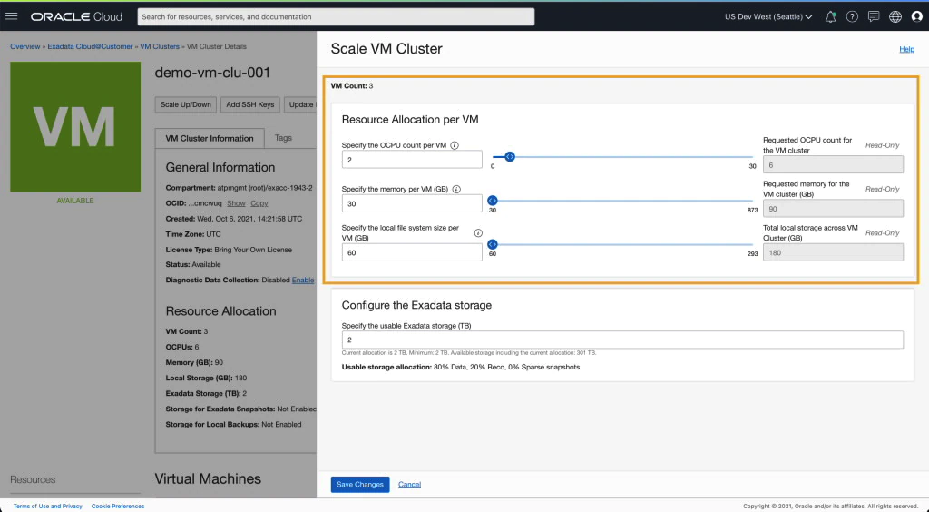Image resolution: width=929 pixels, height=512 pixels.
Task: Click info icon next to OCPU count
Action: [455, 145]
